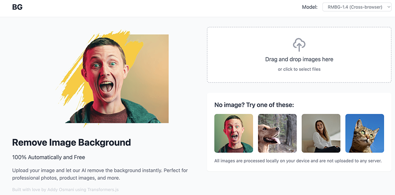Viewport: 395px width, 195px height.
Task: Click the 'Model:' label text
Action: point(310,7)
